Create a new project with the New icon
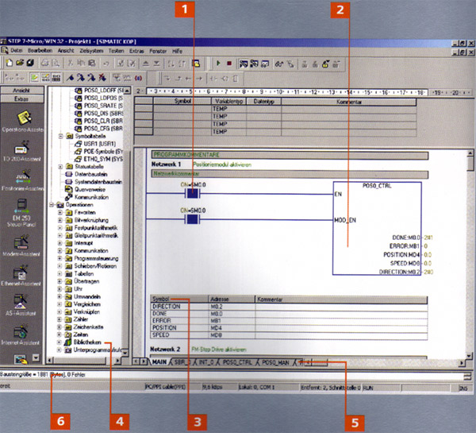476x433 pixels. 10,64
